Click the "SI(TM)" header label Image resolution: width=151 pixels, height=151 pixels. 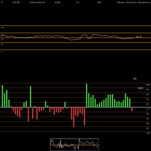point(57,2)
